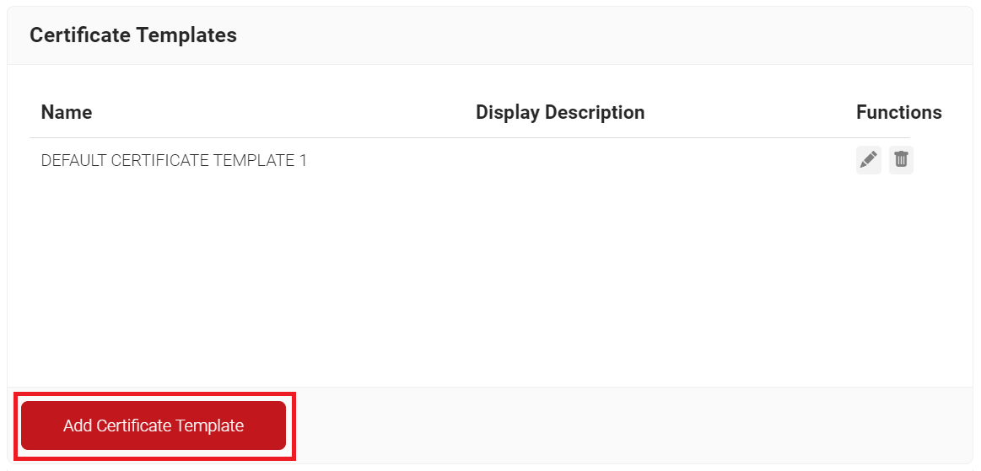Click the blank table area below the template row

click(x=472, y=278)
